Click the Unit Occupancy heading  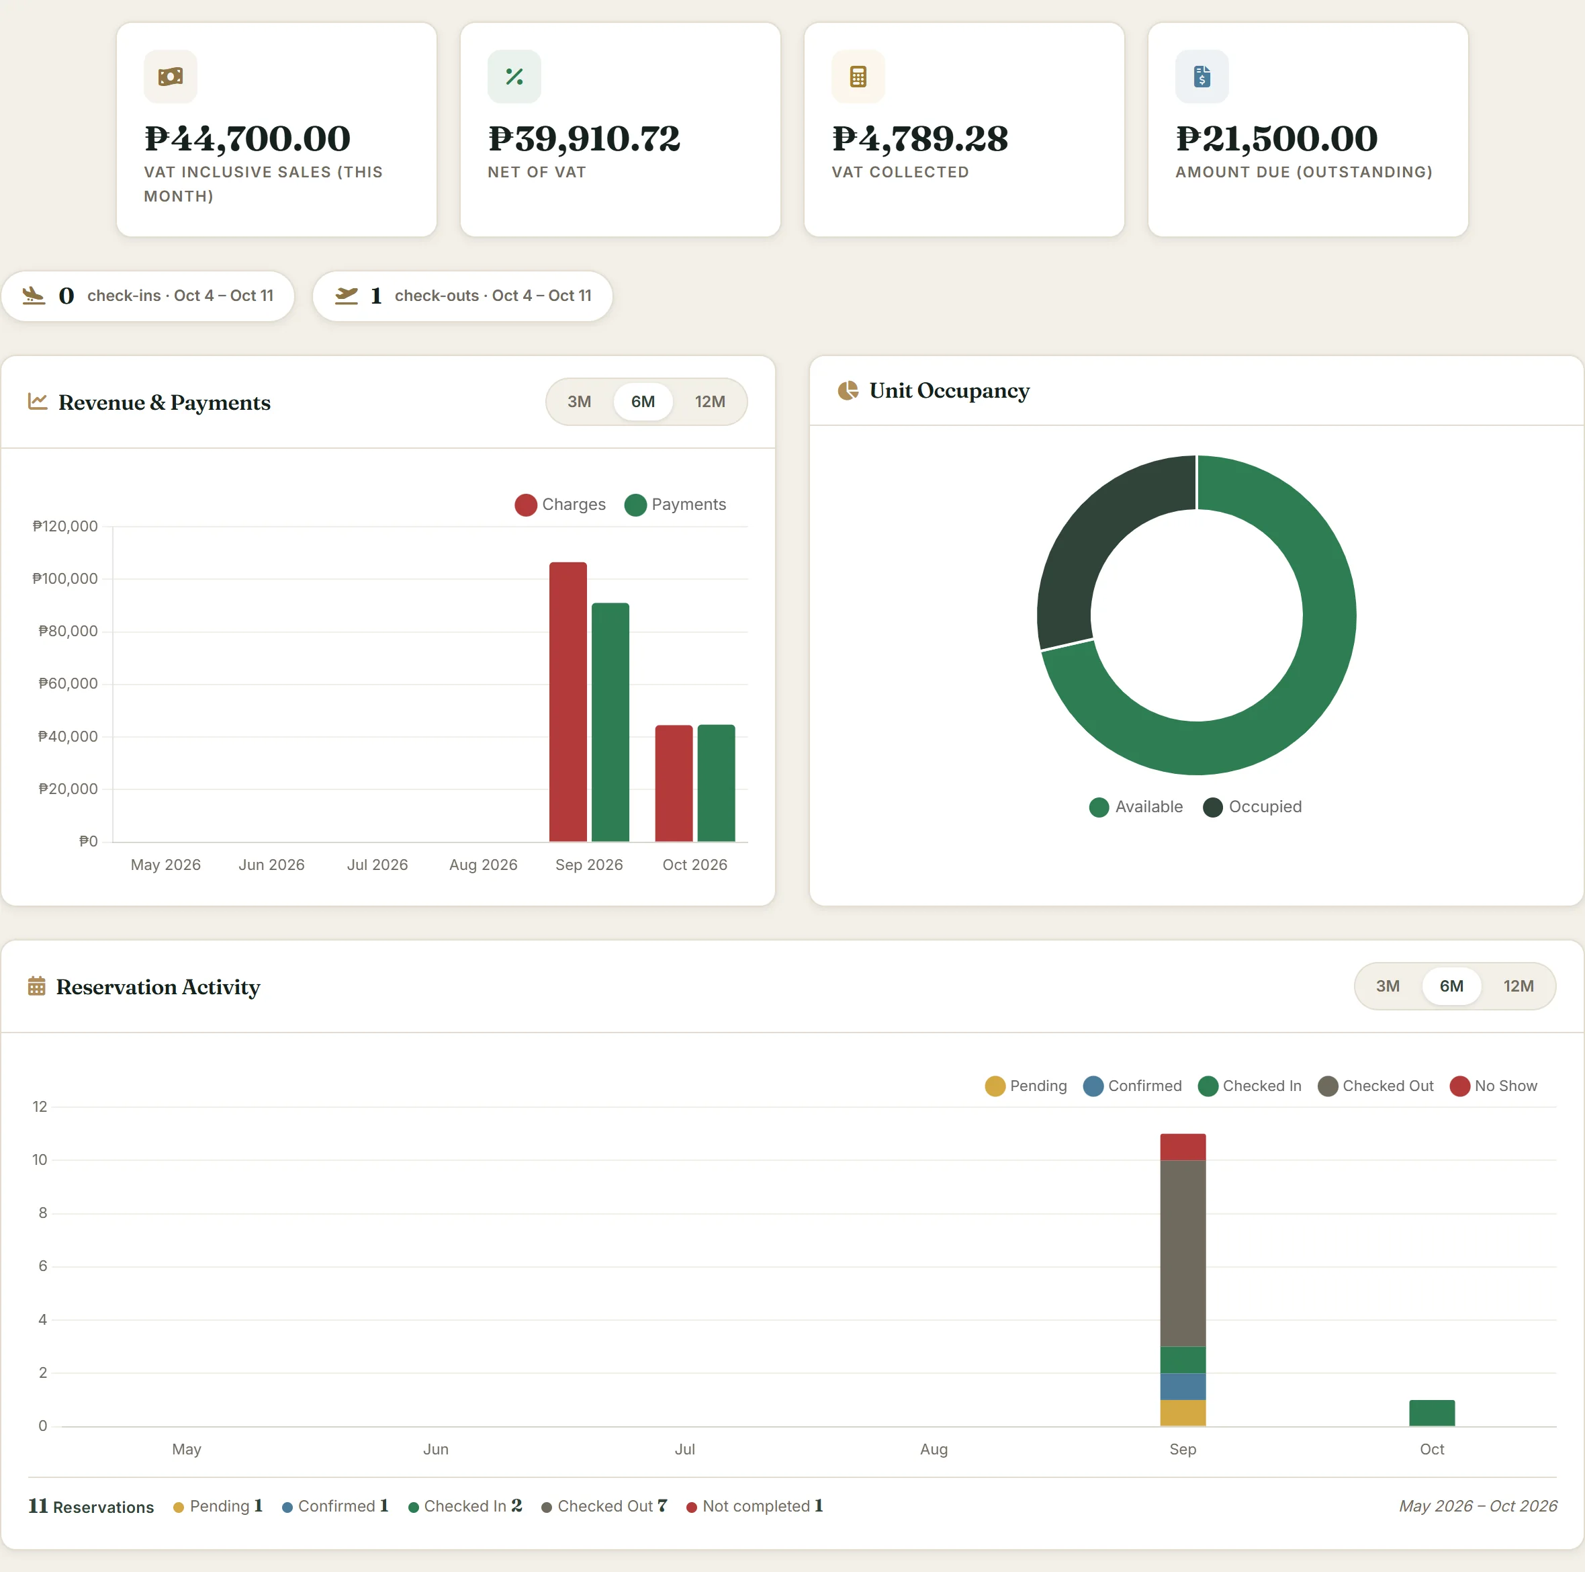click(949, 390)
